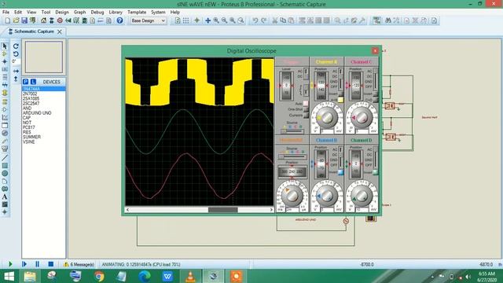Open VLC cone icon in taskbar
Screen dimensions: 503x283
190,276
